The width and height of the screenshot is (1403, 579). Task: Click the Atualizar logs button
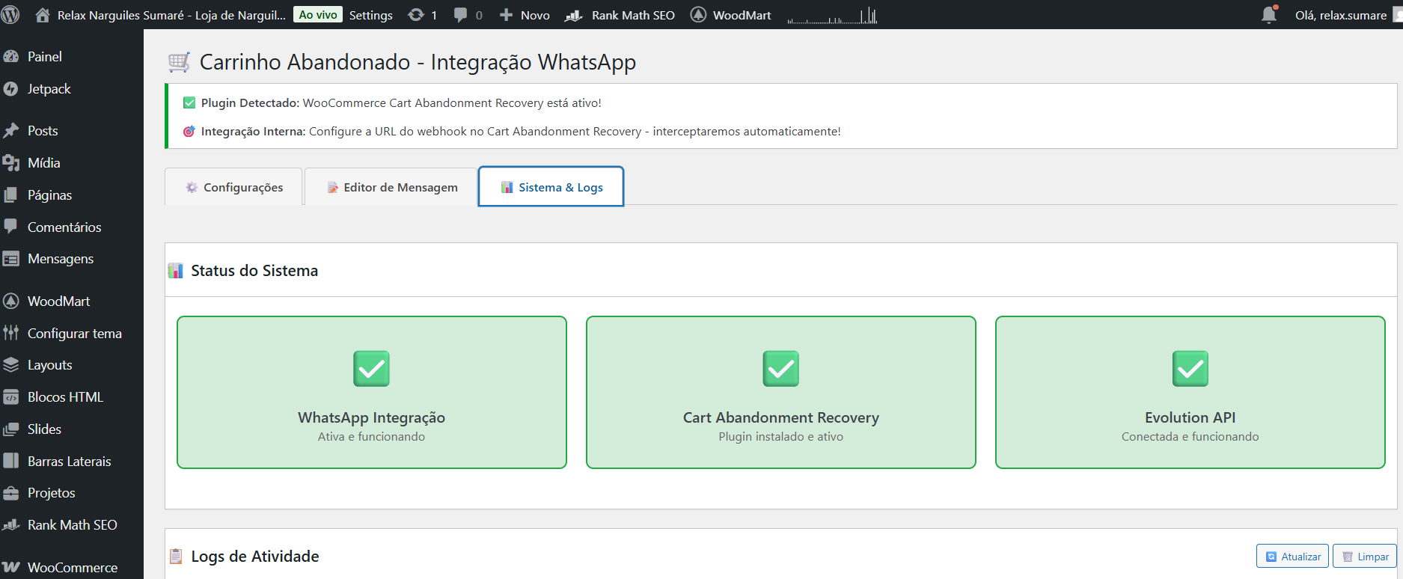coord(1292,557)
